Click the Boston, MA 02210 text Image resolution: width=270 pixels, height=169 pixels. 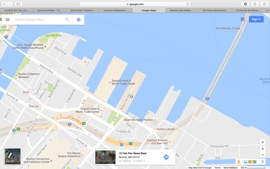pyautogui.click(x=129, y=157)
